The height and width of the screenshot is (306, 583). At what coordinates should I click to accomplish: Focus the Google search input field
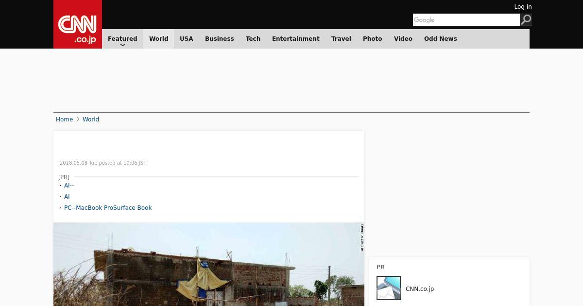[x=466, y=19]
